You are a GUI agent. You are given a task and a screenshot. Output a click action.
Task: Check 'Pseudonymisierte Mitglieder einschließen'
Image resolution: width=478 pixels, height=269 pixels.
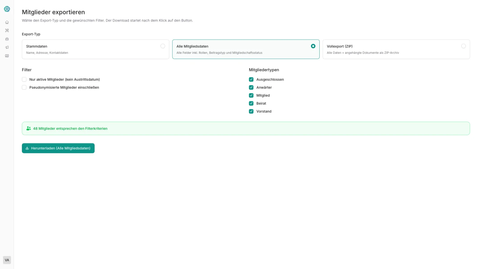pos(24,87)
